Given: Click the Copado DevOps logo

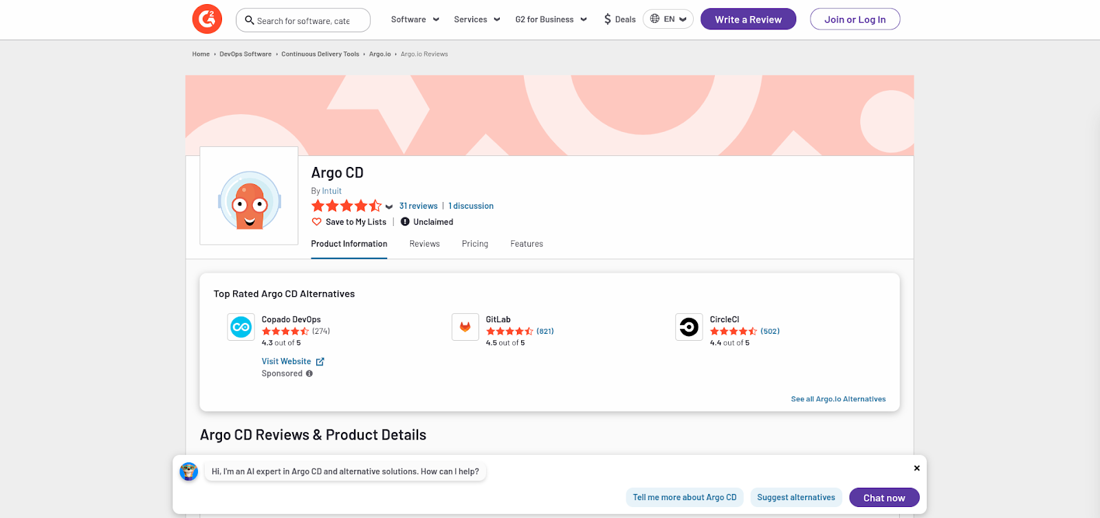Looking at the screenshot, I should pyautogui.click(x=241, y=327).
